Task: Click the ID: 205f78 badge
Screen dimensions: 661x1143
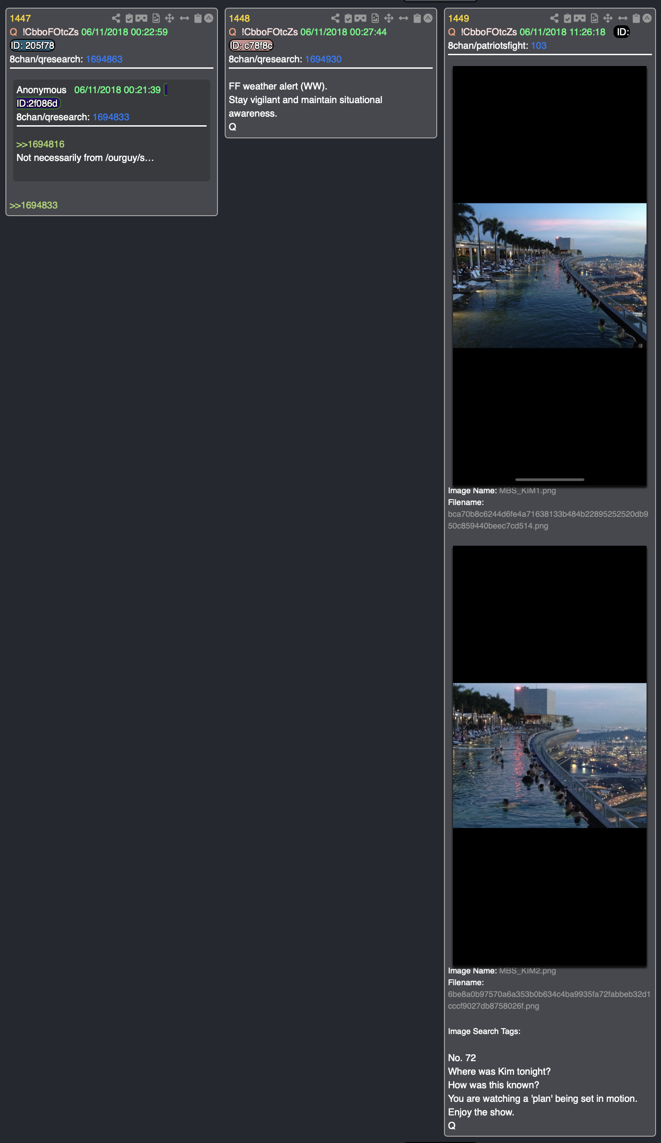Action: click(x=32, y=45)
